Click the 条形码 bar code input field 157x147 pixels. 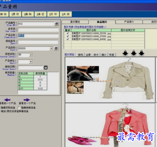tap(38, 30)
